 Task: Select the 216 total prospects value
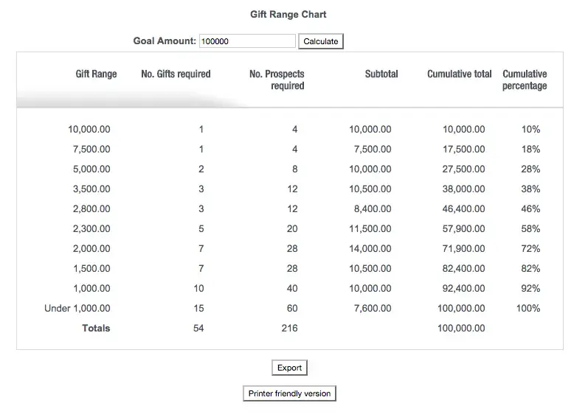[x=289, y=328]
